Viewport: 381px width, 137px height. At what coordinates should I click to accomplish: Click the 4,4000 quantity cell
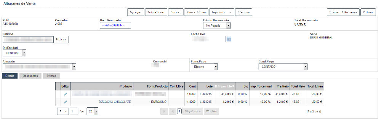coord(191,102)
